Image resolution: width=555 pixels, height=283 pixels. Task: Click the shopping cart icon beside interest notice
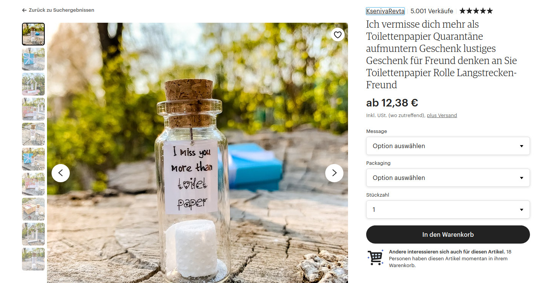coord(375,258)
